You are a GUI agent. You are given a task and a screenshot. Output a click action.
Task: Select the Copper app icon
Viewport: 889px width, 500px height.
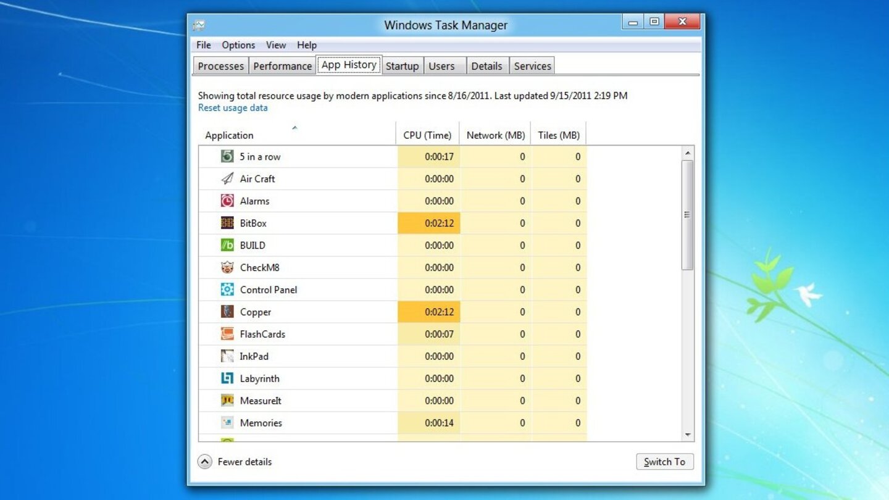click(x=227, y=312)
